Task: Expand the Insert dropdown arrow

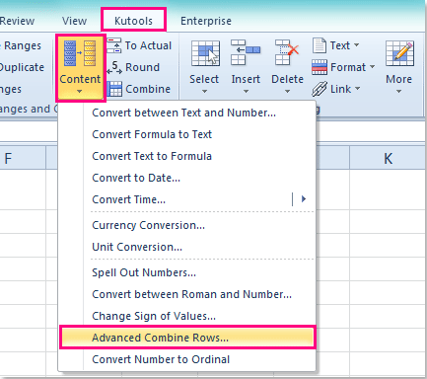Action: 246,92
